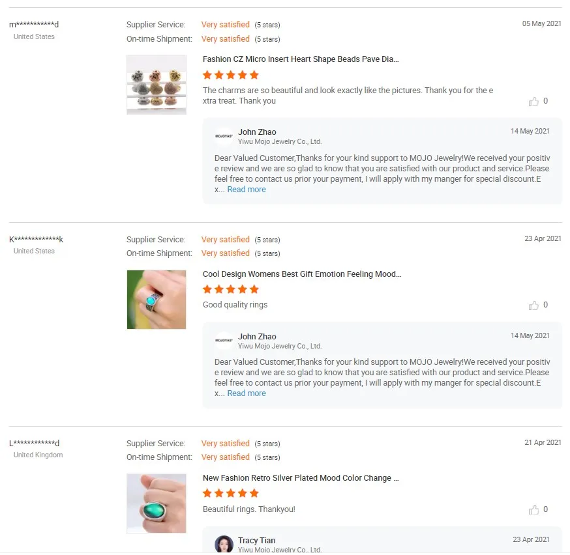The image size is (570, 555).
Task: Click Tracy Tian's name in the reply
Action: pos(256,541)
